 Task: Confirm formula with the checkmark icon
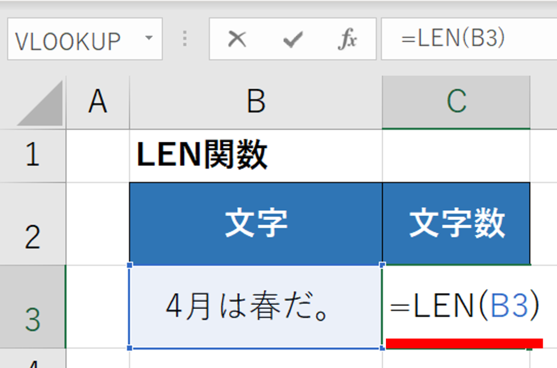click(x=292, y=40)
